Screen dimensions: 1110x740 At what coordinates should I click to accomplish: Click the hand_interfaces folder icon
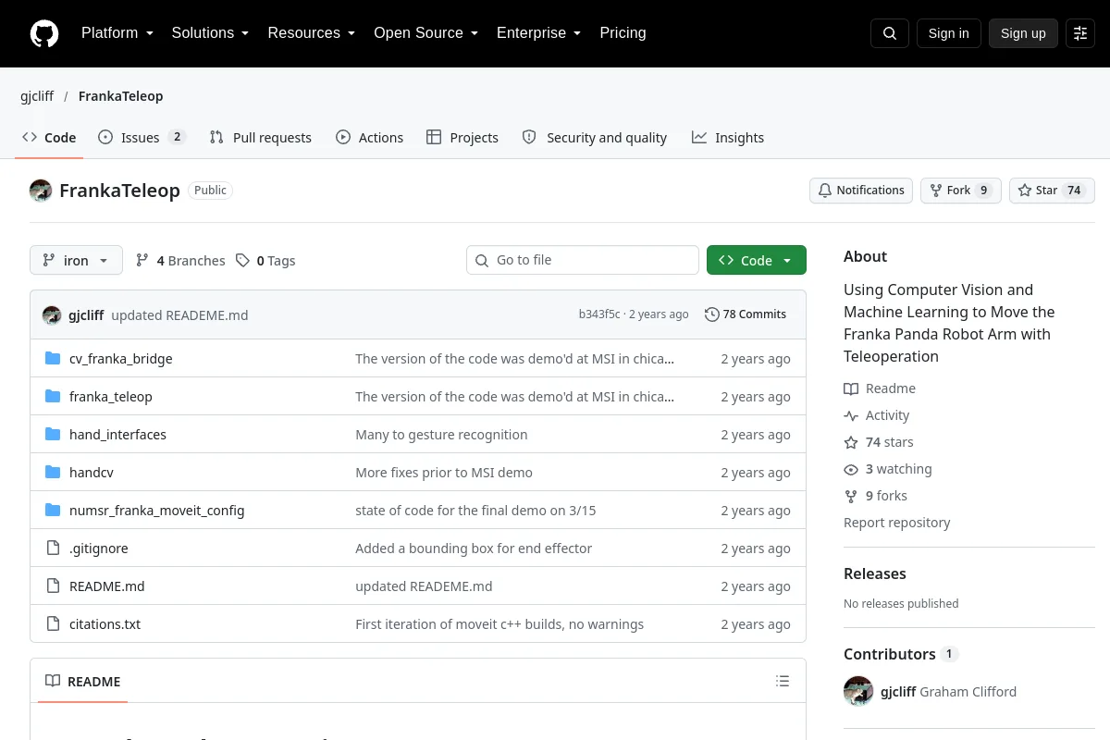[53, 435]
